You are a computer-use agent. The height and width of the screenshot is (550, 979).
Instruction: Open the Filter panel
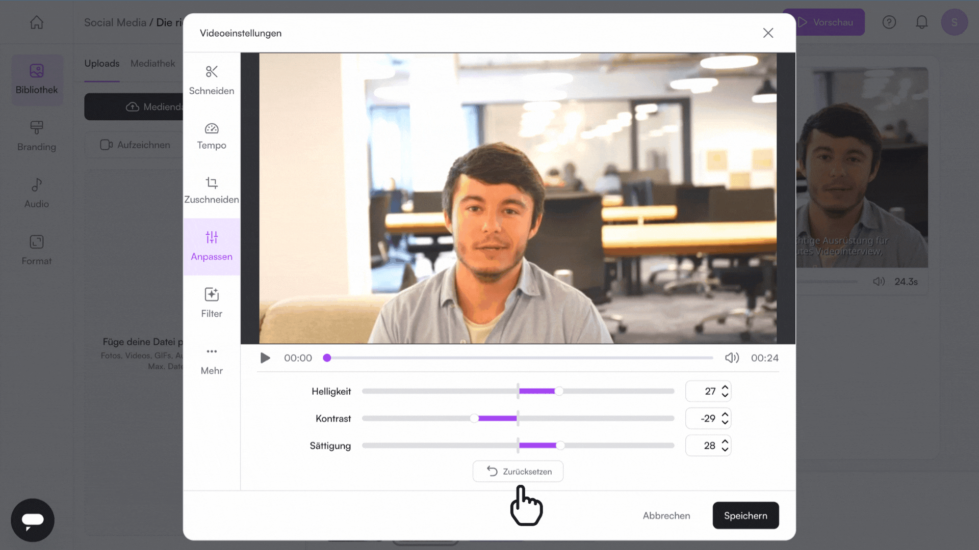click(x=212, y=302)
